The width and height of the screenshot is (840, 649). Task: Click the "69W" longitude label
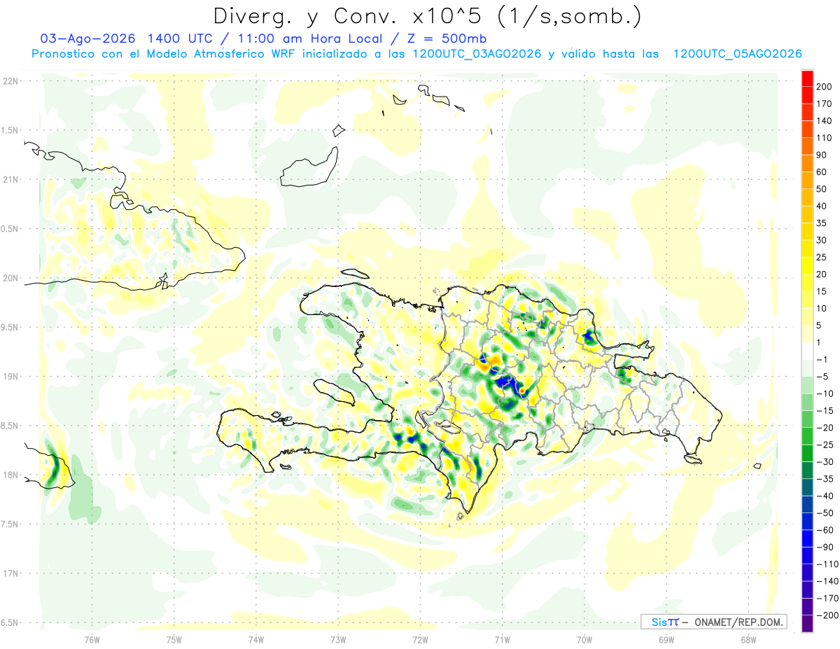click(666, 638)
